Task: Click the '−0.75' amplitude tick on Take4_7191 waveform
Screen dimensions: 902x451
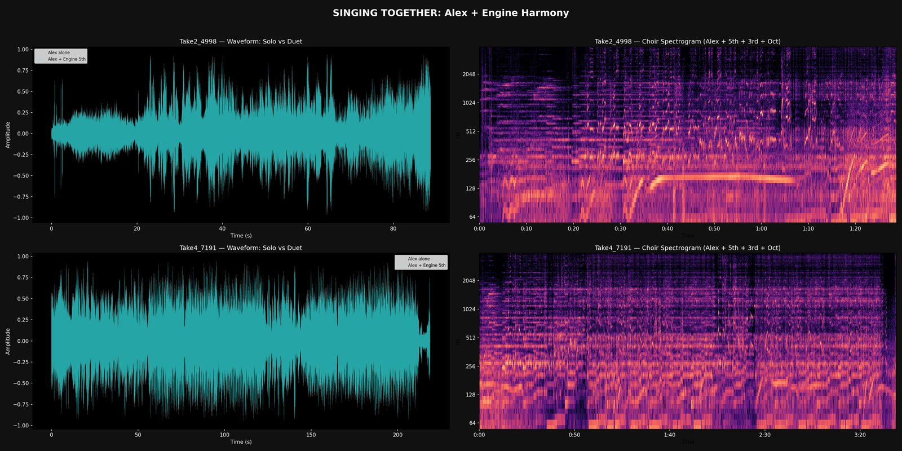Action: pos(21,404)
